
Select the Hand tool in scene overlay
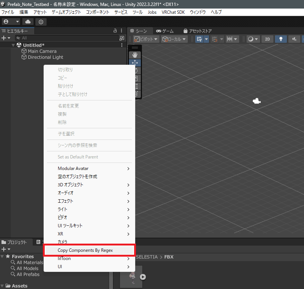(x=135, y=55)
